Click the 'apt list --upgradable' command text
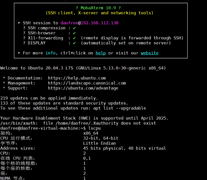 click(x=120, y=108)
